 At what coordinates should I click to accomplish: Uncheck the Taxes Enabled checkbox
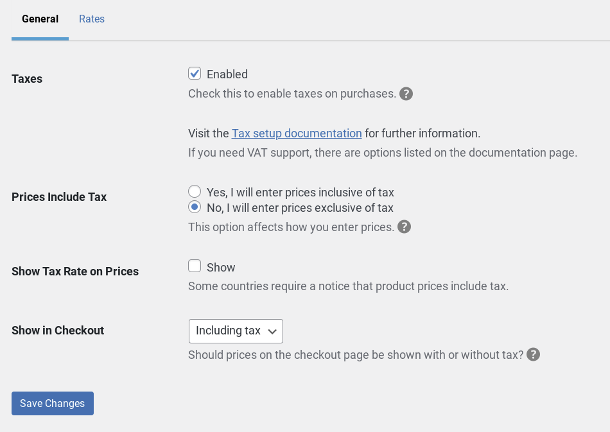click(195, 73)
